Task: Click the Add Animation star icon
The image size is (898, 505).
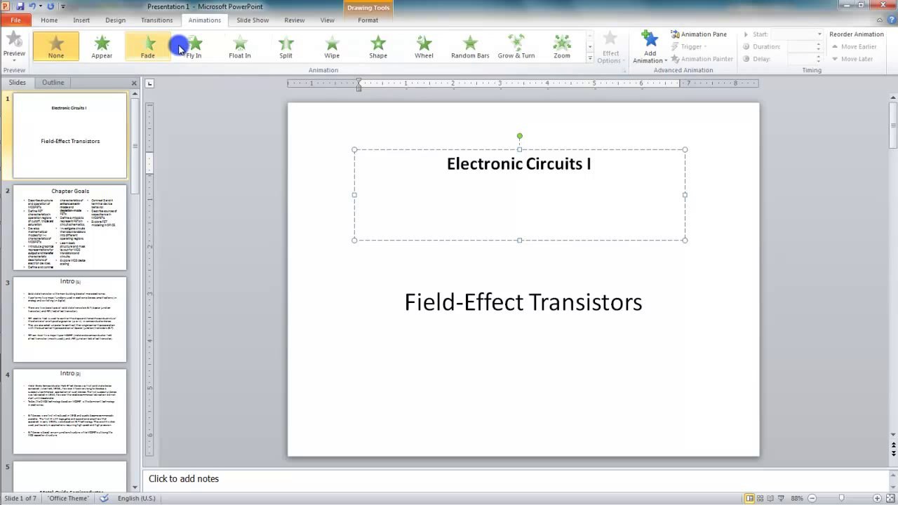Action: [650, 39]
